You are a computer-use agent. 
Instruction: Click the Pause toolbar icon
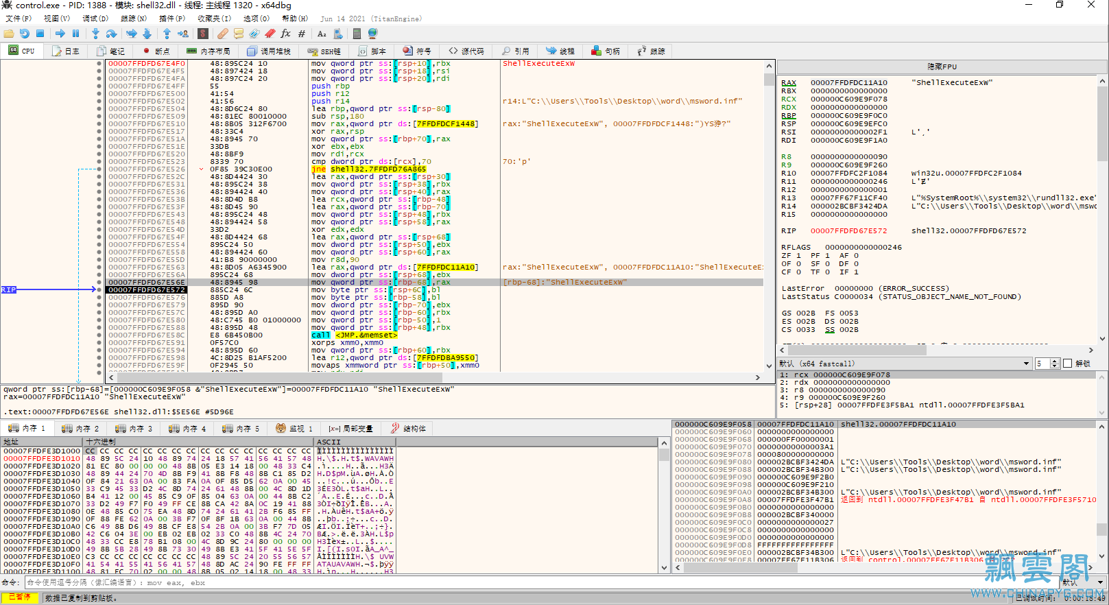pos(75,33)
